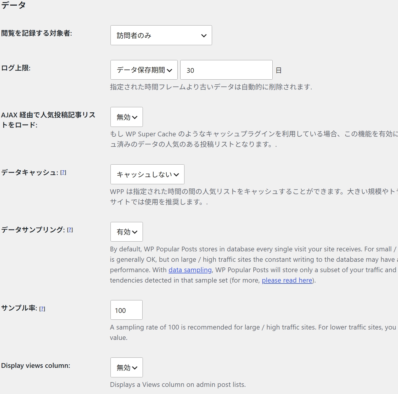
Task: Open the Display views column 無効 dropdown
Action: (x=127, y=368)
